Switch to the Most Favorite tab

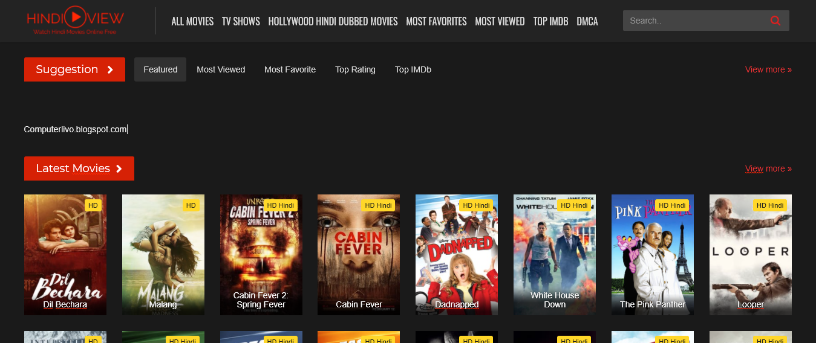tap(290, 69)
